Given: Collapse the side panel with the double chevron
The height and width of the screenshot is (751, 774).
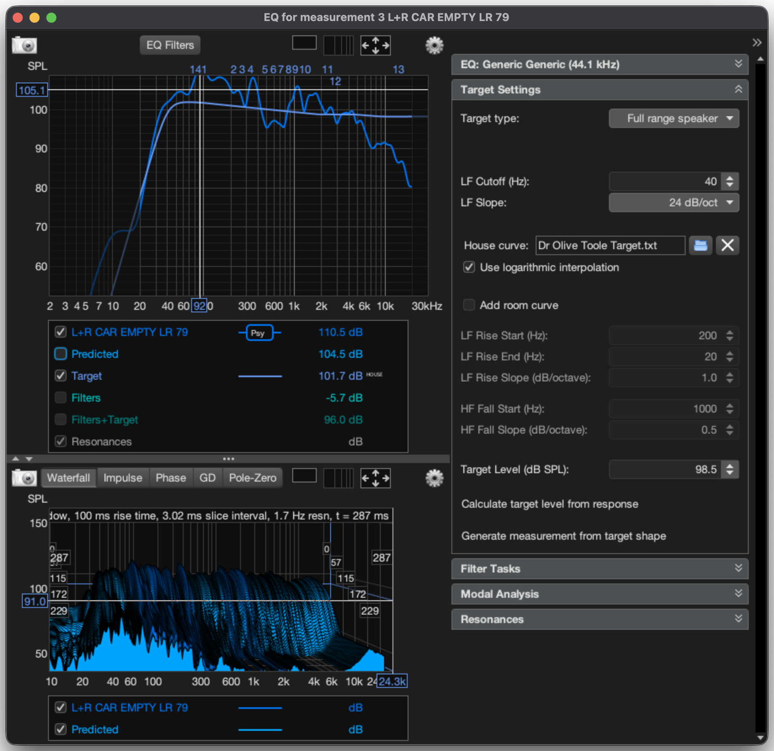Looking at the screenshot, I should (757, 43).
